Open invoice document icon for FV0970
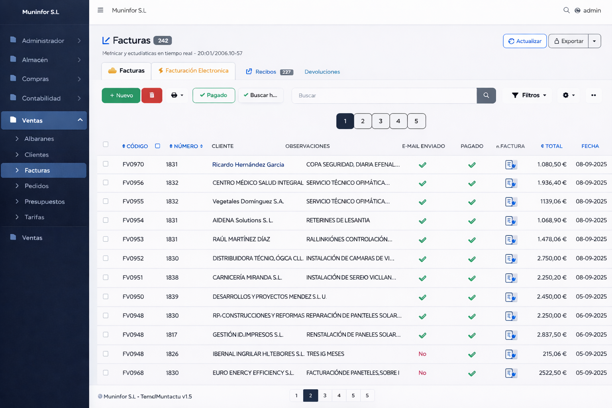Viewport: 612px width, 408px height. 511,165
